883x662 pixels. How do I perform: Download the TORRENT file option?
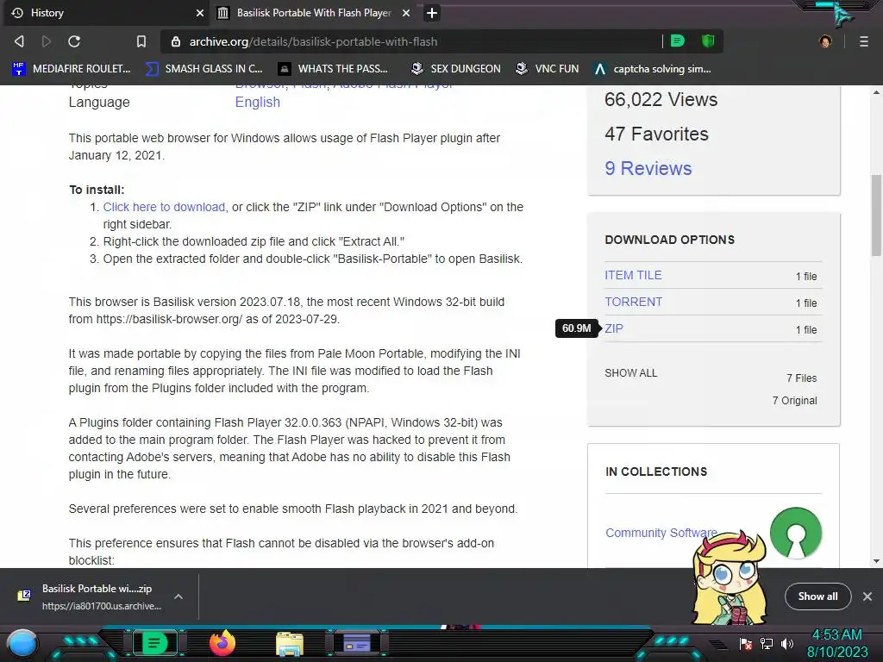click(x=633, y=302)
